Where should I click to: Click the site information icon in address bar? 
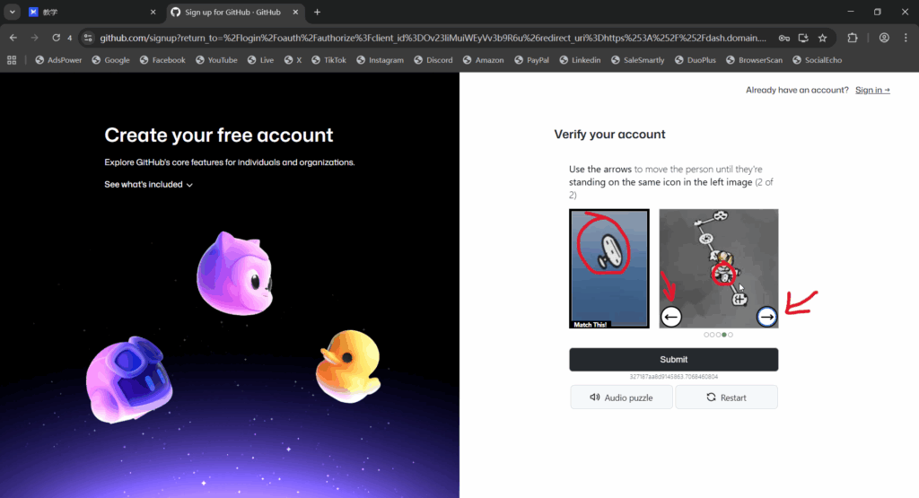pyautogui.click(x=88, y=39)
